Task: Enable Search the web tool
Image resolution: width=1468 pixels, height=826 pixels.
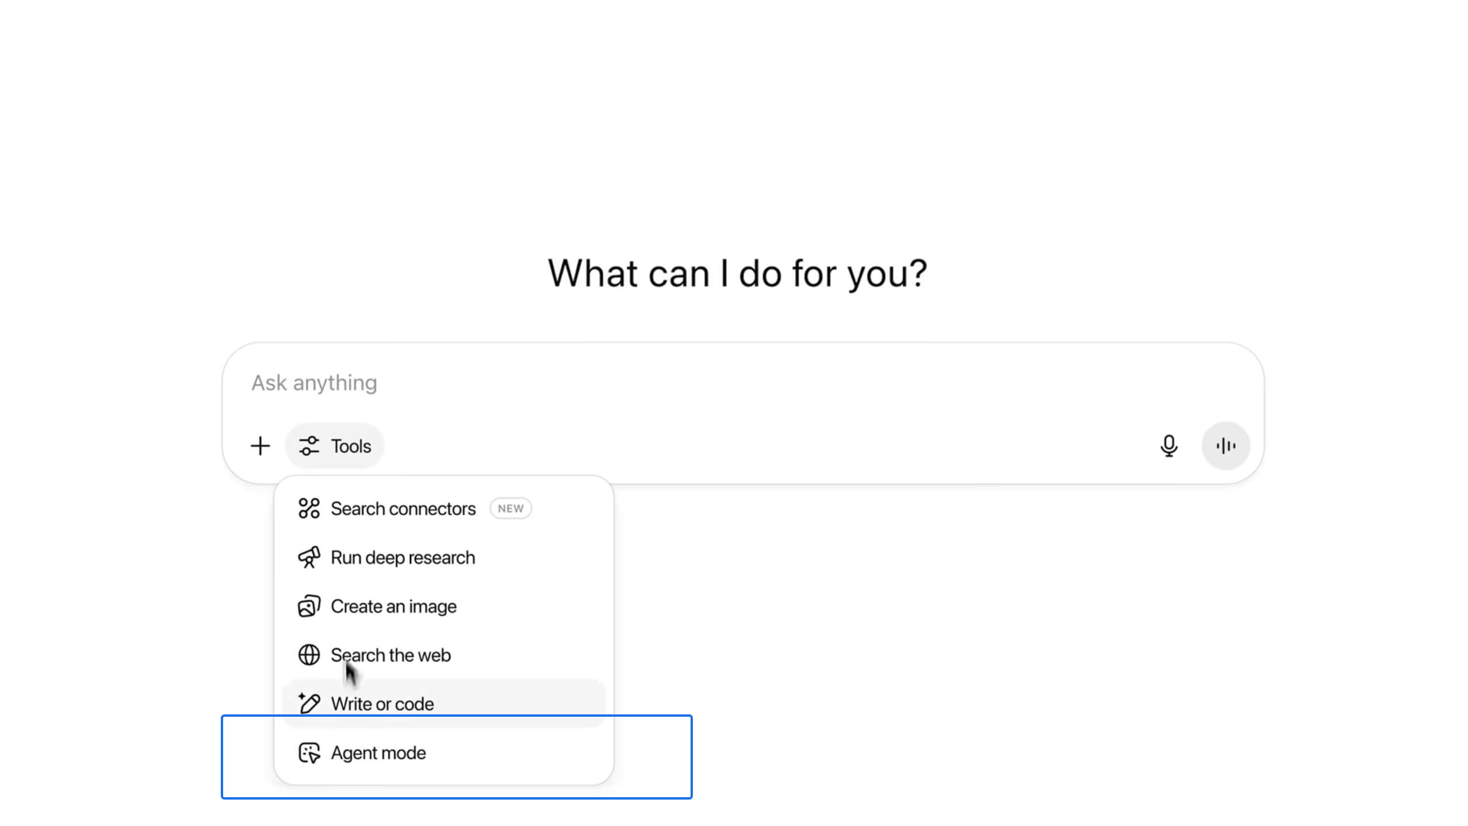Action: (x=443, y=655)
